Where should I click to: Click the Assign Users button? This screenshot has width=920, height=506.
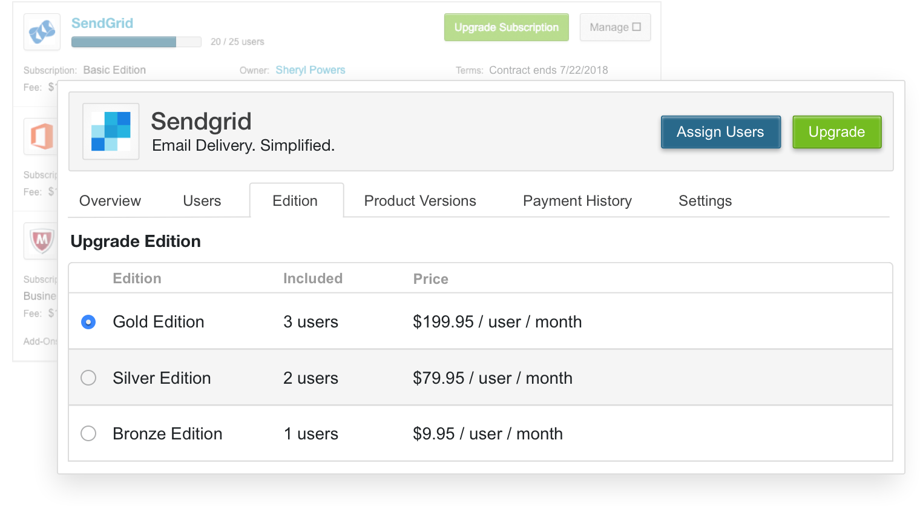(720, 132)
